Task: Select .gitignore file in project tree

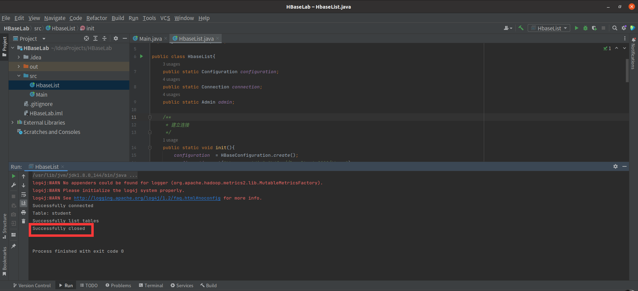Action: point(41,104)
